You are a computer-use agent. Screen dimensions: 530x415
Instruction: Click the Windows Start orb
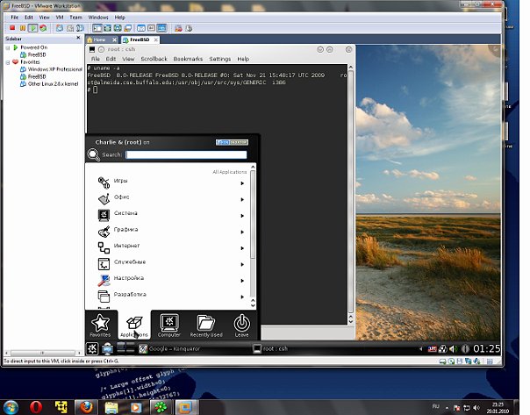point(11,406)
